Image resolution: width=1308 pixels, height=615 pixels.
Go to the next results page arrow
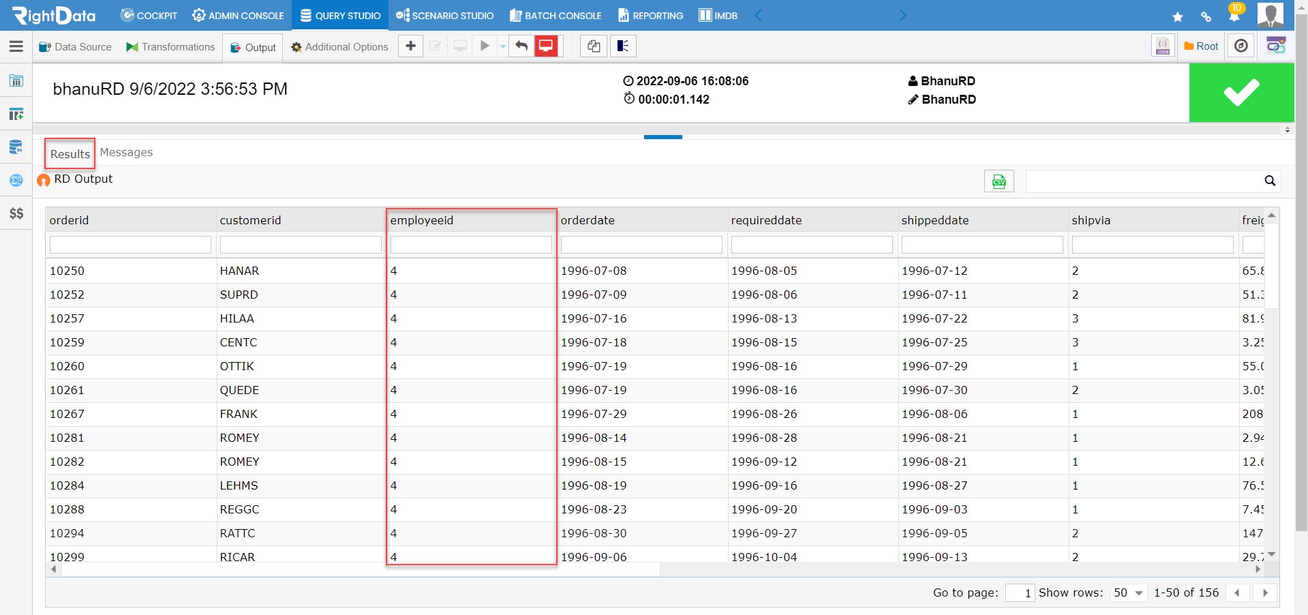click(1265, 592)
